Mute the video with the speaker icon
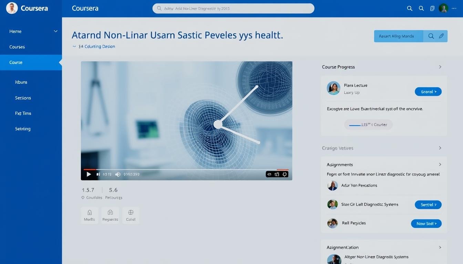Image resolution: width=463 pixels, height=264 pixels. (118, 174)
